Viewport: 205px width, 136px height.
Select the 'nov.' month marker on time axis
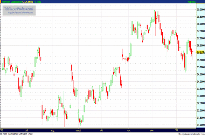pos(129,130)
